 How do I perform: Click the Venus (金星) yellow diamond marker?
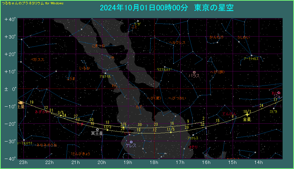pos(247,115)
